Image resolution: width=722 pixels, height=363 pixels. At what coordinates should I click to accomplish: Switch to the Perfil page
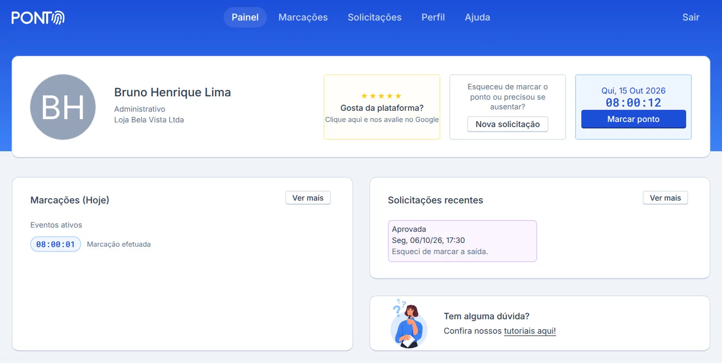coord(433,17)
